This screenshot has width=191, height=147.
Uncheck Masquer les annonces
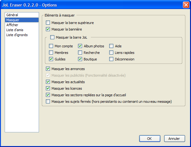coord(48,69)
